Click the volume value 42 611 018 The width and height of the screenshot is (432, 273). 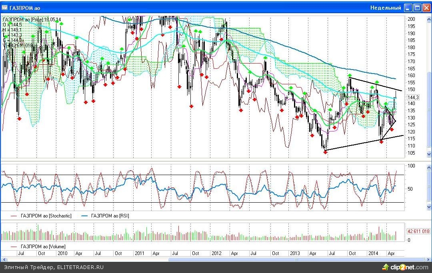418,231
